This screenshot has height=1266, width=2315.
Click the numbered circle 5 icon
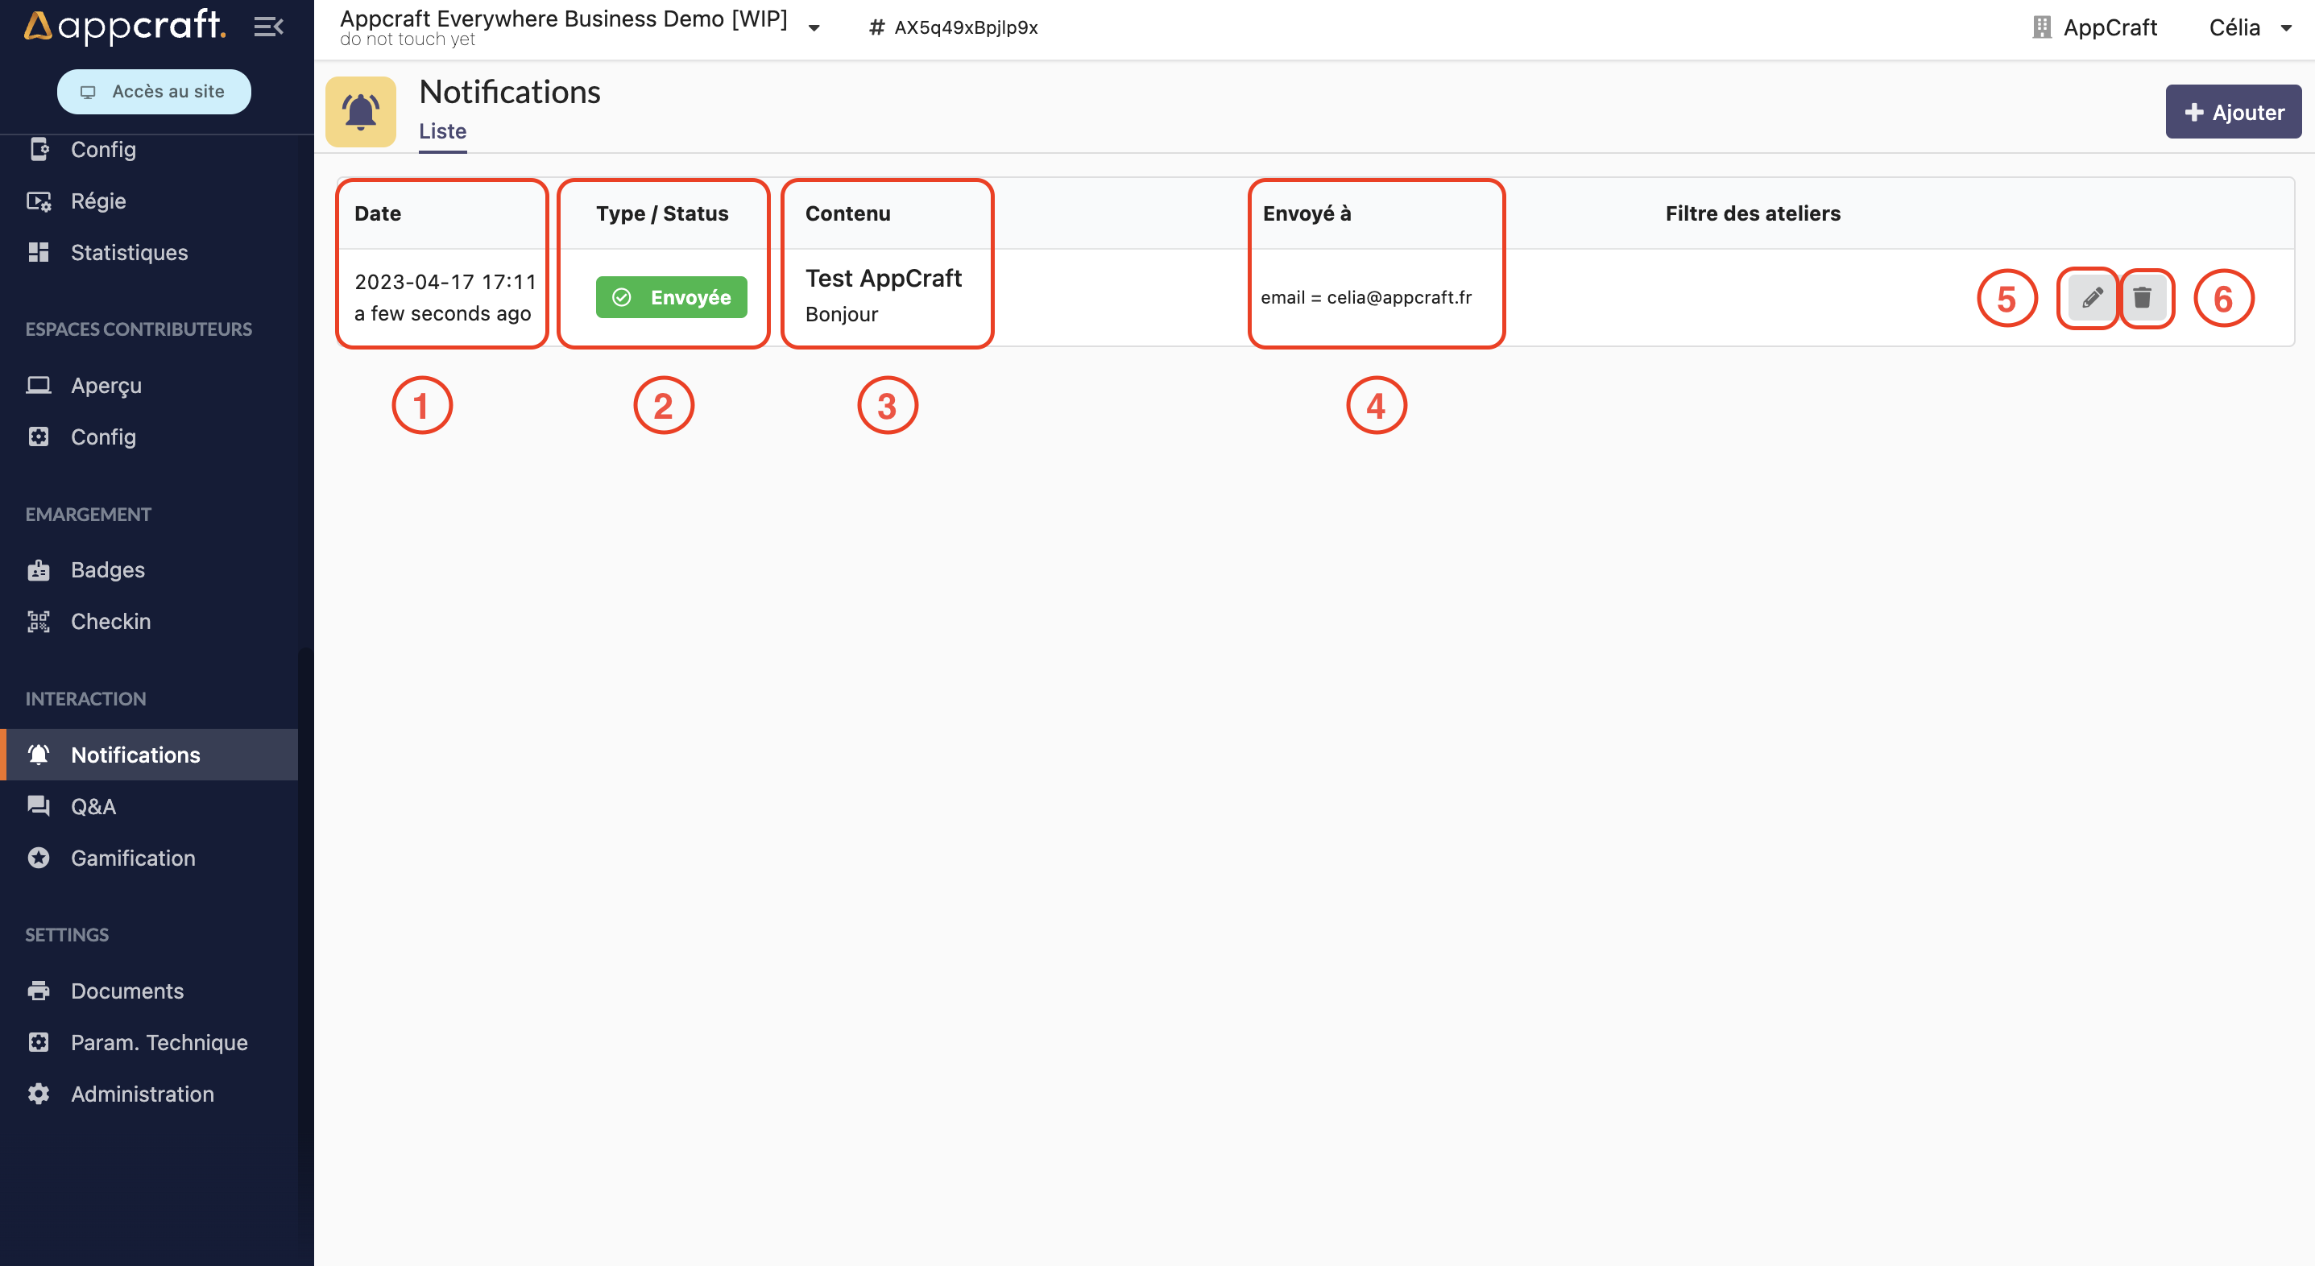2006,296
